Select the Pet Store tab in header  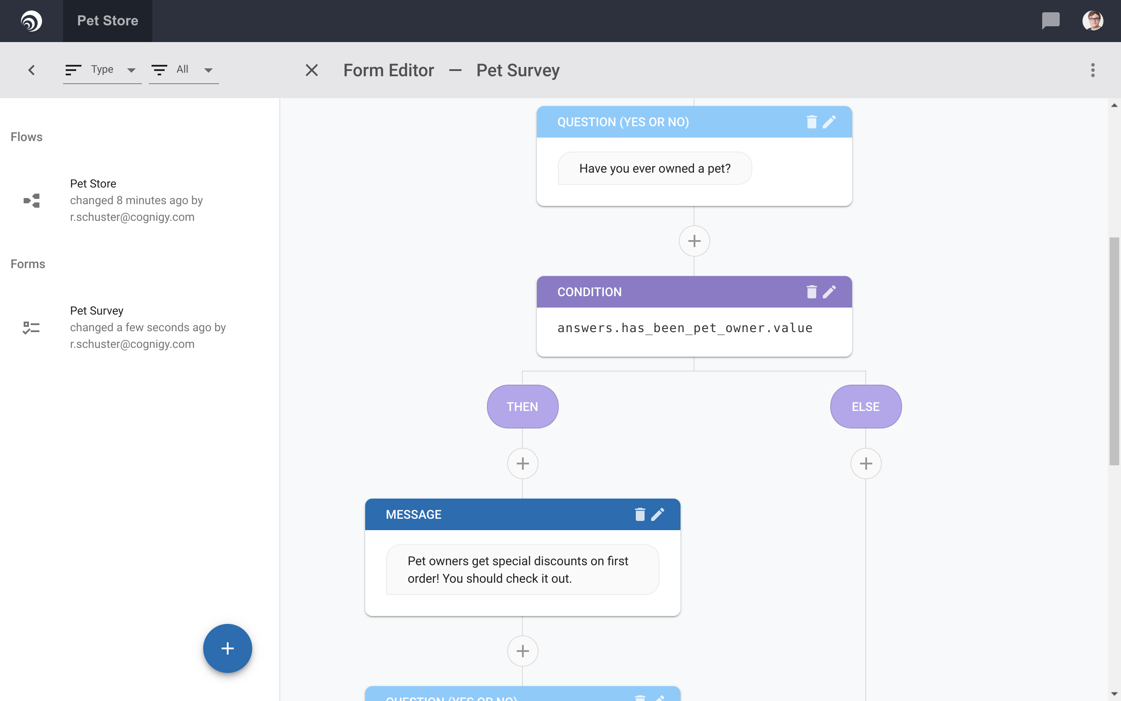107,21
